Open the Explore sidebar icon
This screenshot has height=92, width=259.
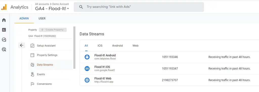click(x=4, y=39)
